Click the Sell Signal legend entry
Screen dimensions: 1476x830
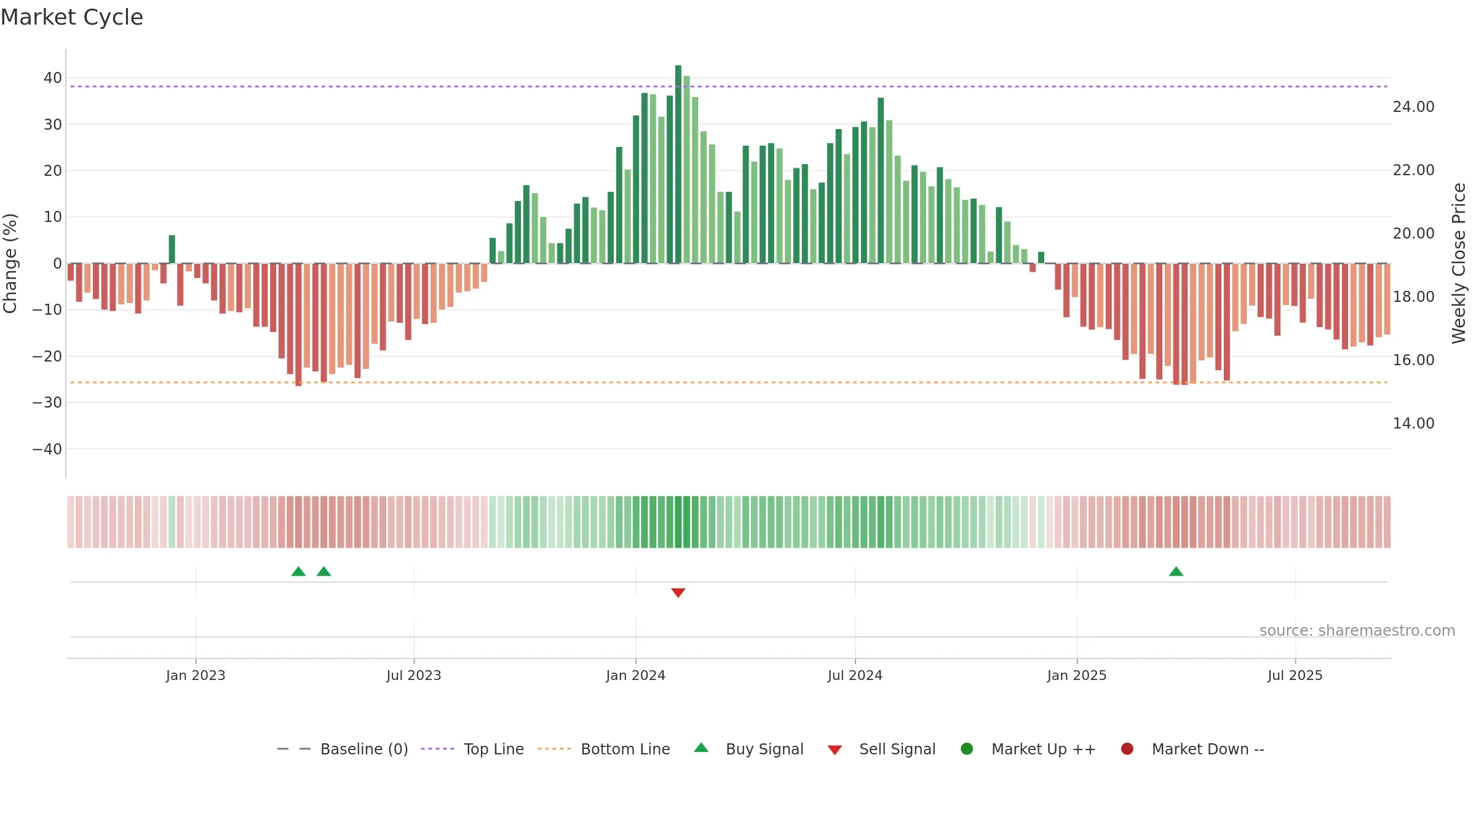[x=881, y=749]
